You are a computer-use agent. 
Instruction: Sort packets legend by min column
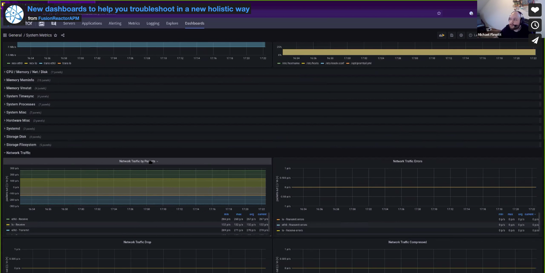click(x=226, y=214)
